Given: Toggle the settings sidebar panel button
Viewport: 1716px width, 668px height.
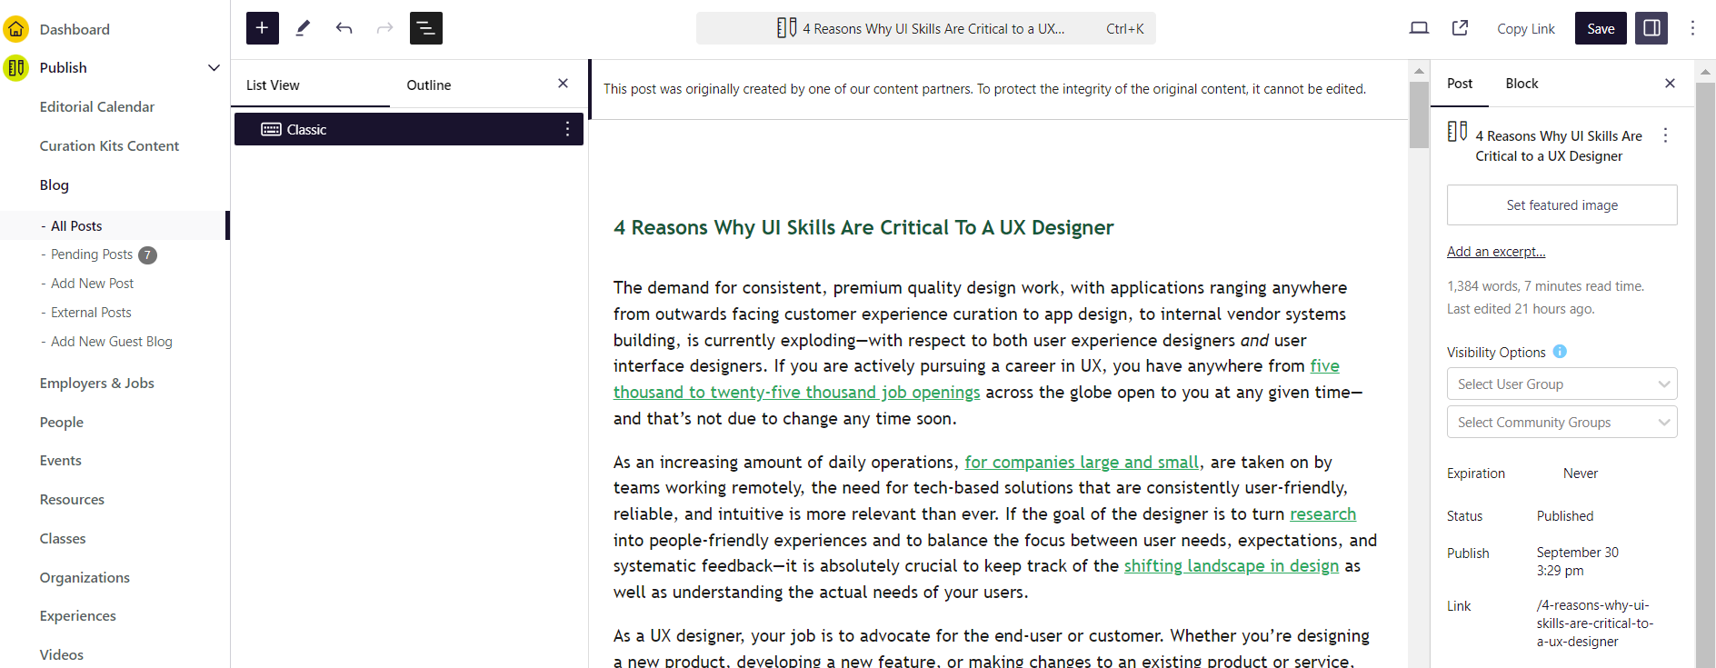Looking at the screenshot, I should tap(1651, 28).
